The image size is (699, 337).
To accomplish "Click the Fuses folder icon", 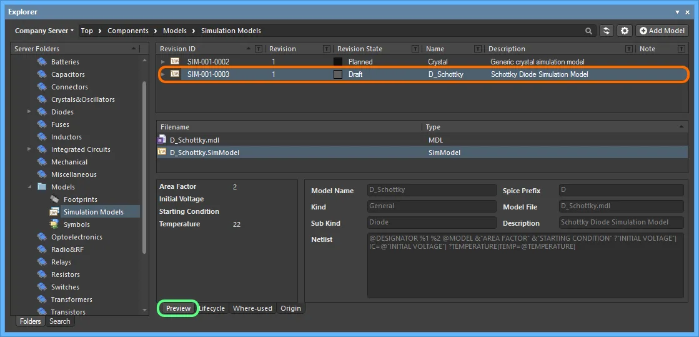I will 42,124.
